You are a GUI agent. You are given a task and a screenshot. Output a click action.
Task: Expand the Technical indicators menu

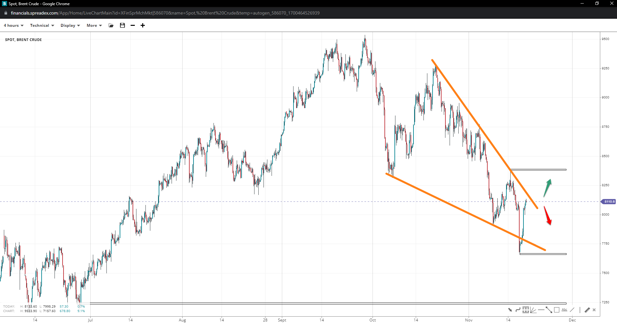42,25
